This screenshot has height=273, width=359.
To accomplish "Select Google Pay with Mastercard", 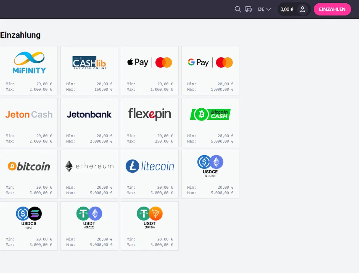I will pyautogui.click(x=210, y=71).
